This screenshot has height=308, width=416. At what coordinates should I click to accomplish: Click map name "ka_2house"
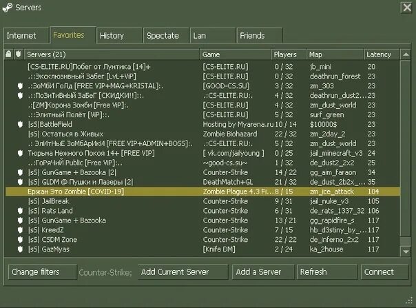click(326, 249)
